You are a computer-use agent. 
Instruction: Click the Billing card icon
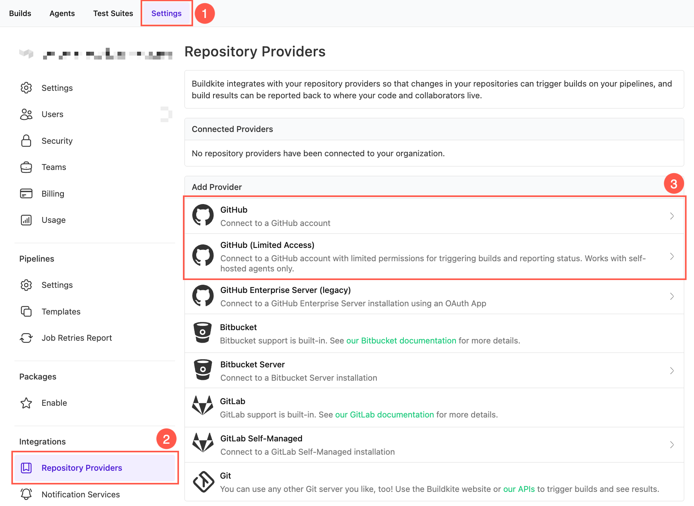[26, 193]
